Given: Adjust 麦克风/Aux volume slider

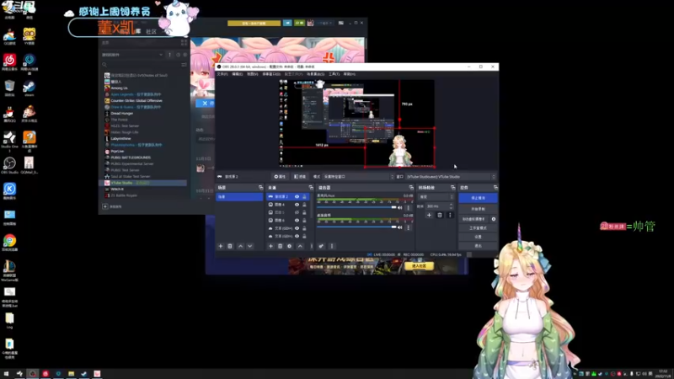Looking at the screenshot, I should pyautogui.click(x=356, y=207).
